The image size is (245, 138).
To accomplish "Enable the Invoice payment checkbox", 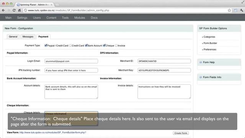I will click(x=116, y=46).
